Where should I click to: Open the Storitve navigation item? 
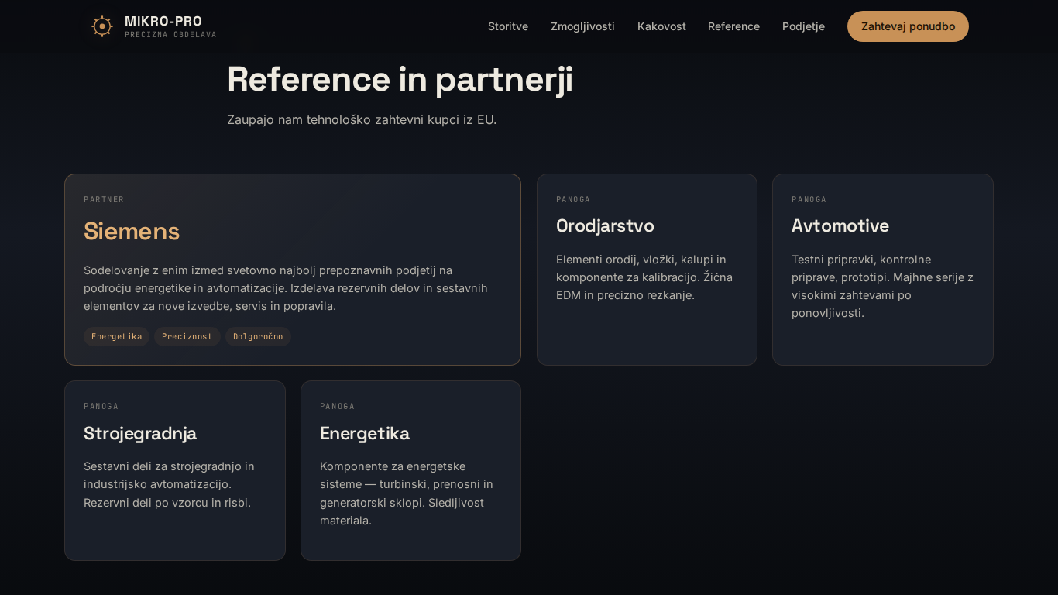coord(508,26)
